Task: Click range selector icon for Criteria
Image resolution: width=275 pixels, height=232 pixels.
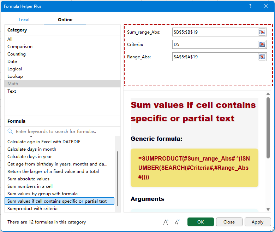Action: pyautogui.click(x=262, y=45)
